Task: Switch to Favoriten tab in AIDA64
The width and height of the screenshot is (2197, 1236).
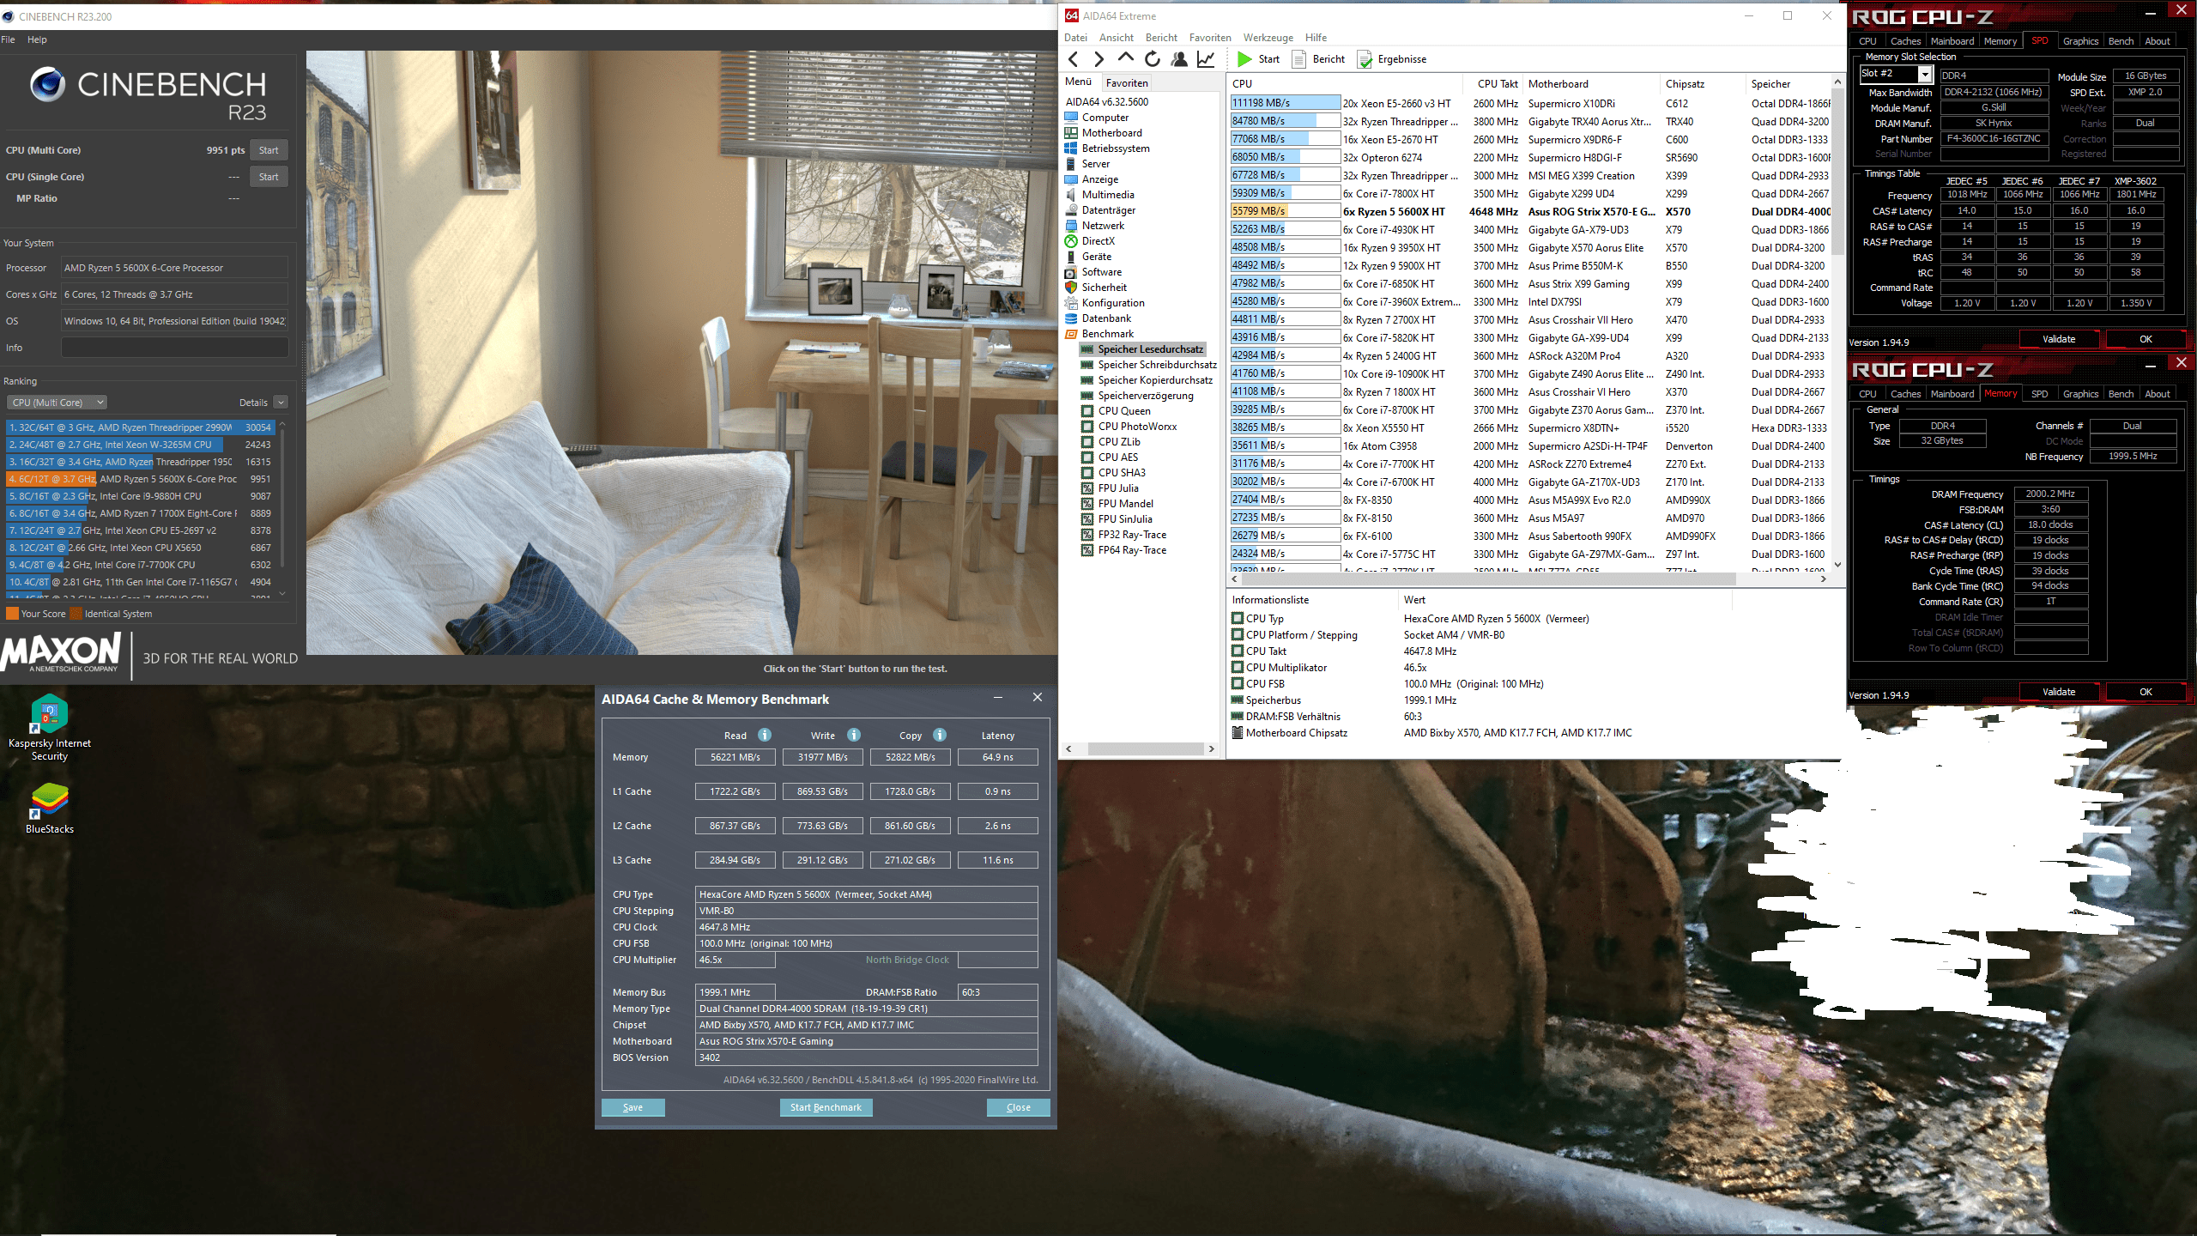Action: [x=1126, y=83]
